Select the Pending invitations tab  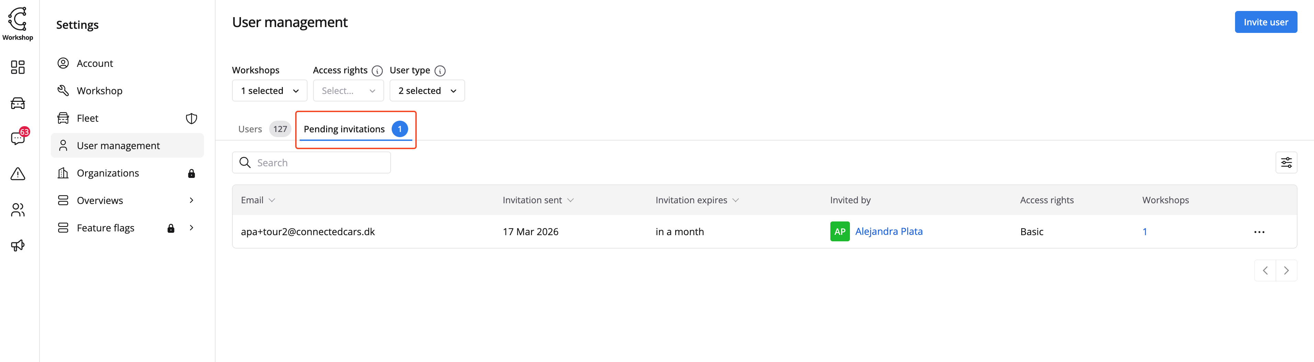tap(344, 129)
